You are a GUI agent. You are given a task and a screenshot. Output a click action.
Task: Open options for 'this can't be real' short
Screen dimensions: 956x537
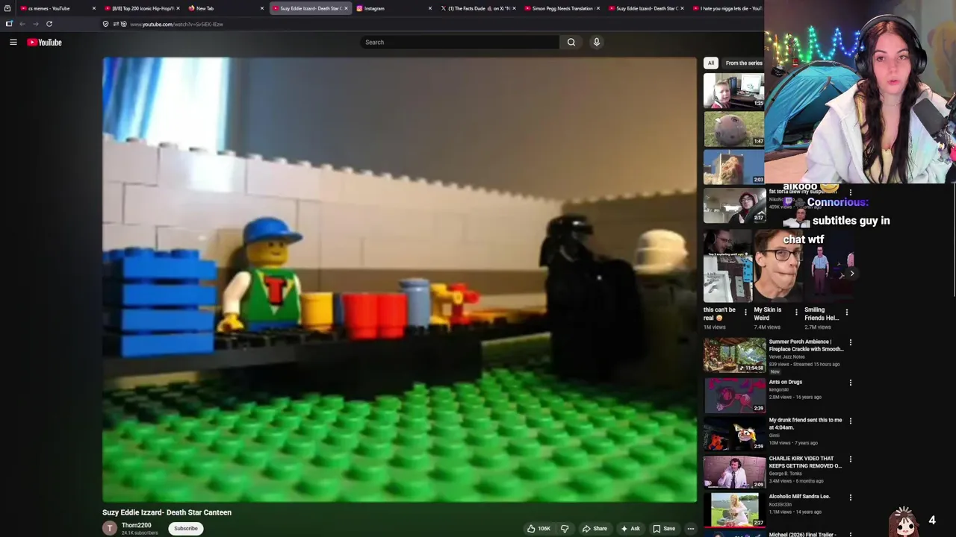(x=745, y=313)
